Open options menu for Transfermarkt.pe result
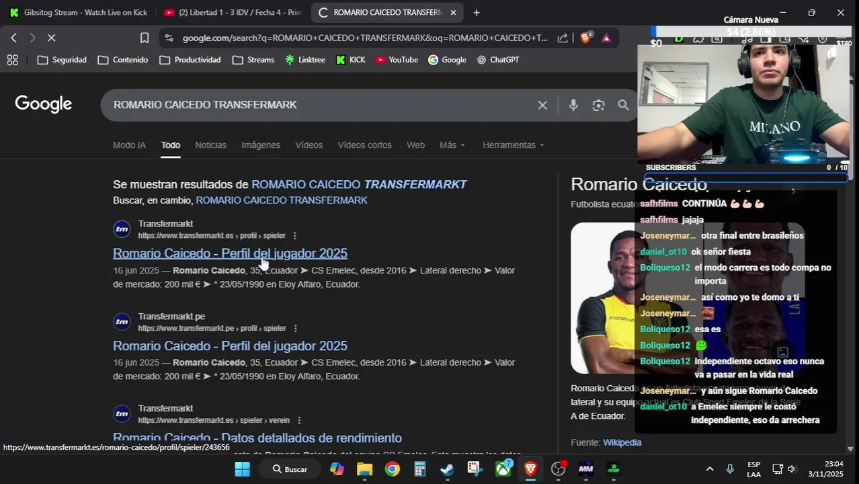The width and height of the screenshot is (859, 484). click(x=295, y=329)
